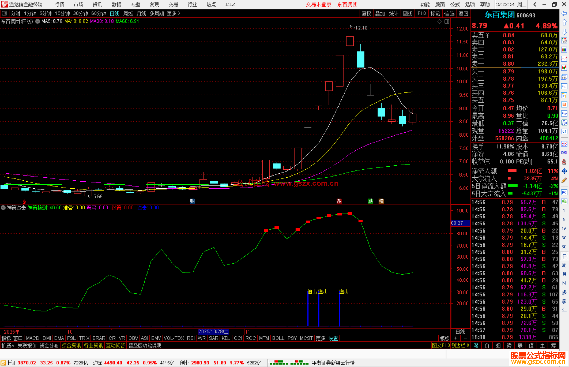Toggle chart panel layout icon at top left
The width and height of the screenshot is (569, 367).
(x=4, y=13)
